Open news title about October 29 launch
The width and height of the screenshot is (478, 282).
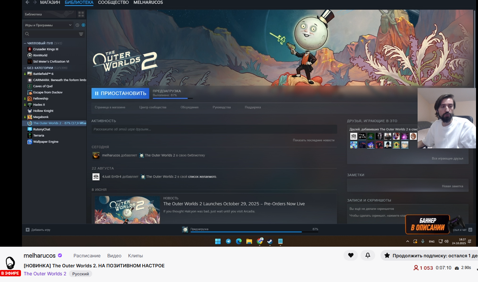point(234,204)
